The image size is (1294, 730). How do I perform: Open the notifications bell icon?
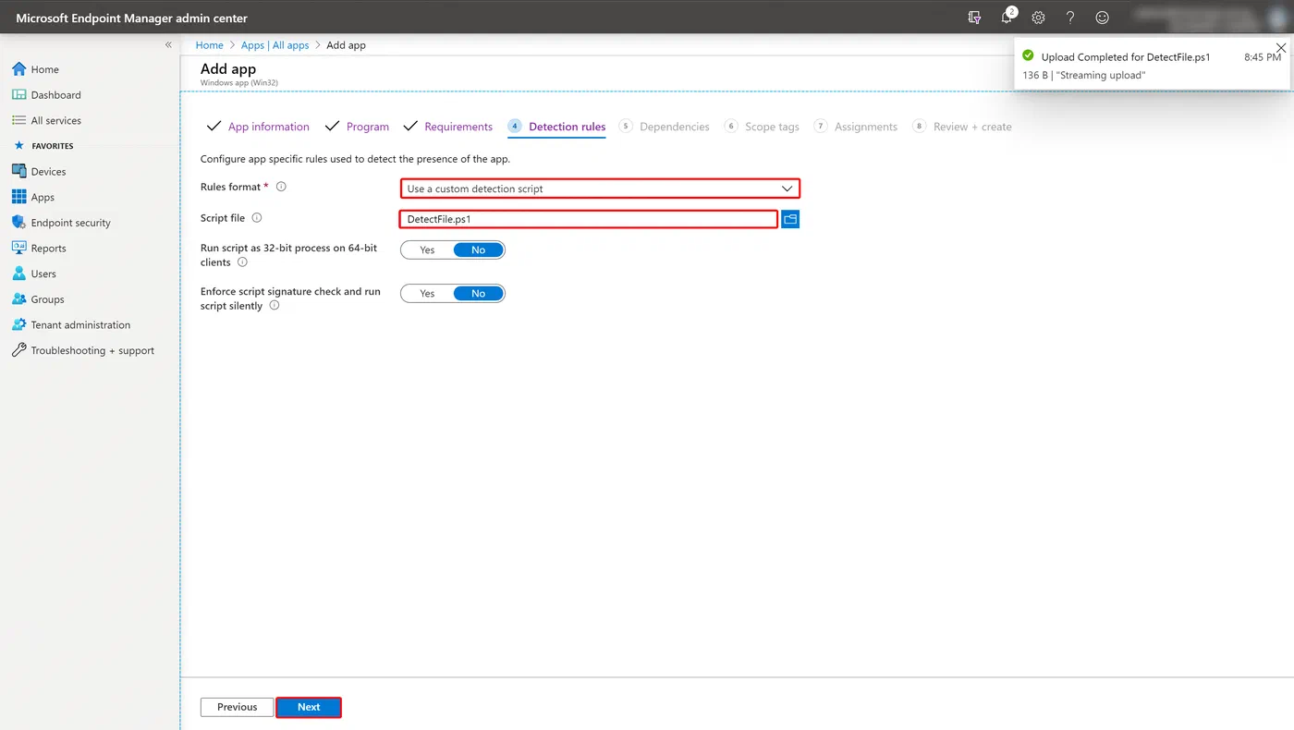[x=1007, y=17]
